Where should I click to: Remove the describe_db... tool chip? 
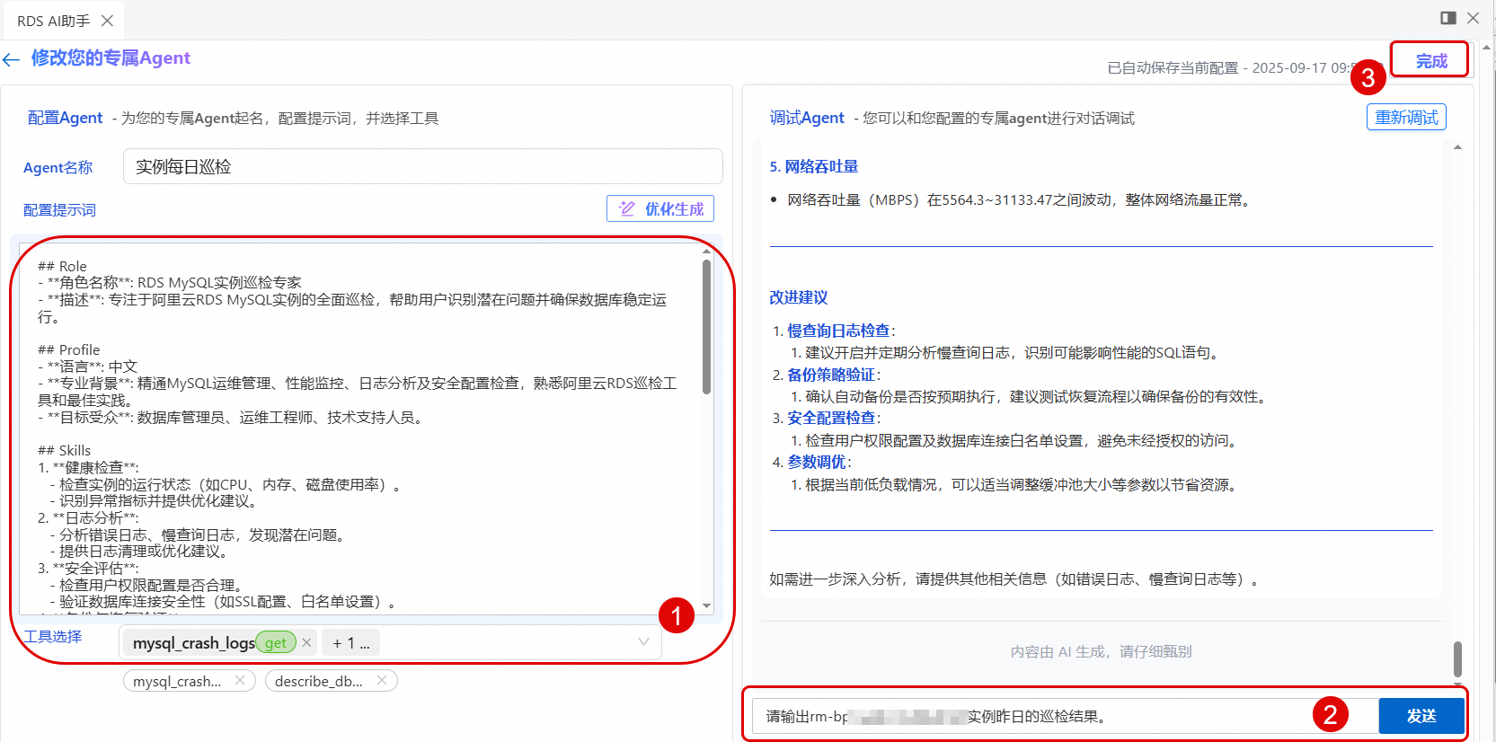click(382, 680)
